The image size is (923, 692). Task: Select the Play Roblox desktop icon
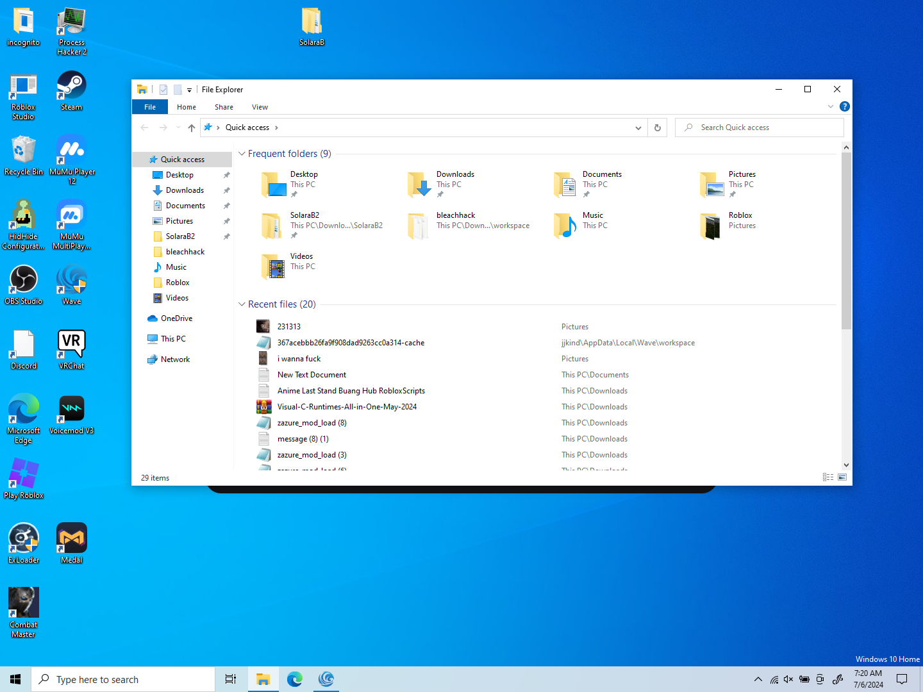pos(24,479)
